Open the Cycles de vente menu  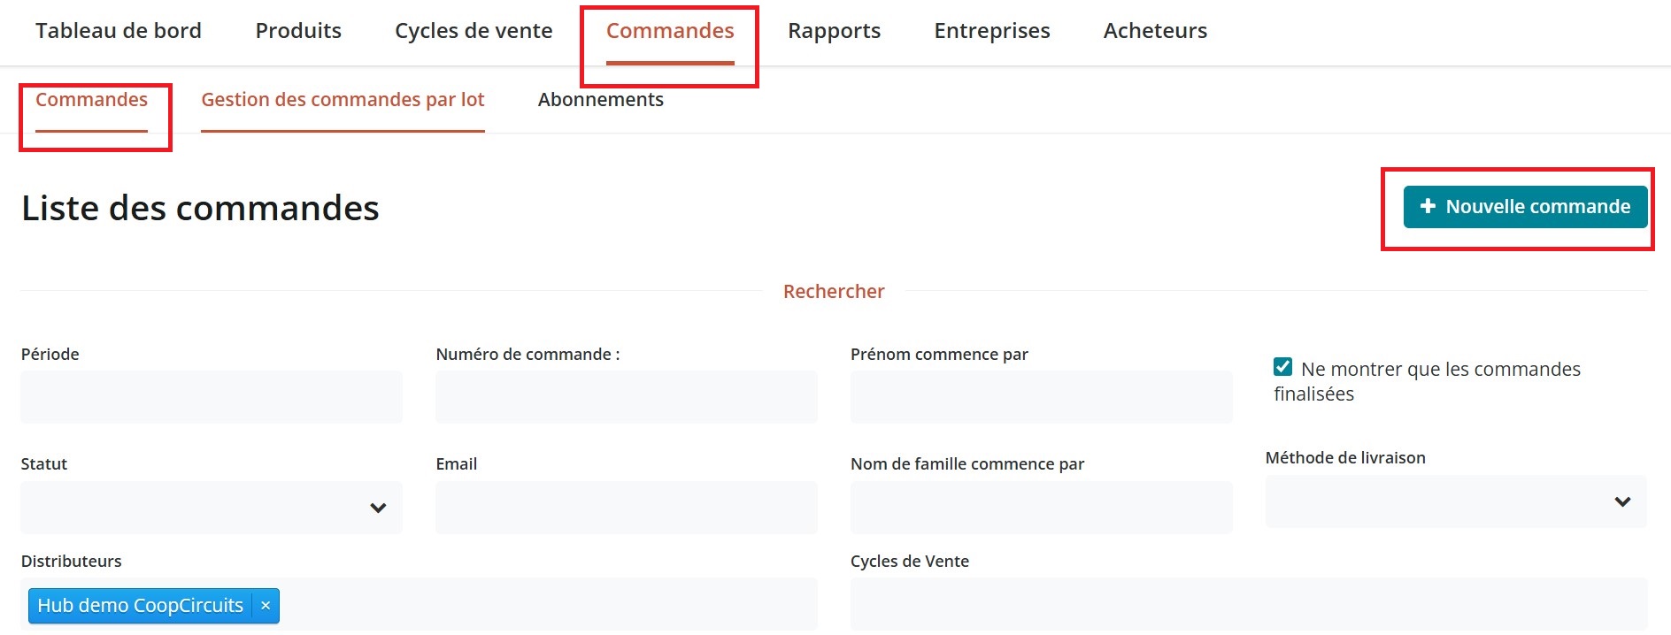point(474,31)
